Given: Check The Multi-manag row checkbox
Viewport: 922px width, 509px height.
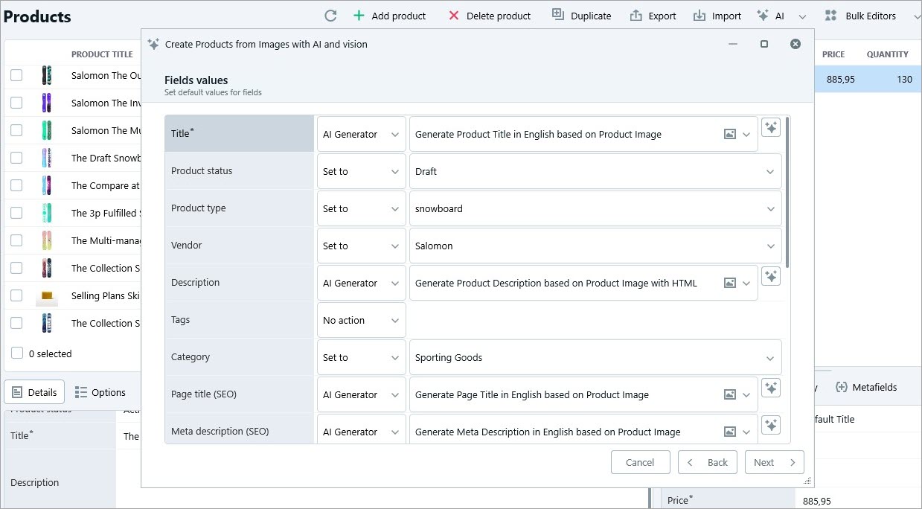Looking at the screenshot, I should (x=16, y=240).
